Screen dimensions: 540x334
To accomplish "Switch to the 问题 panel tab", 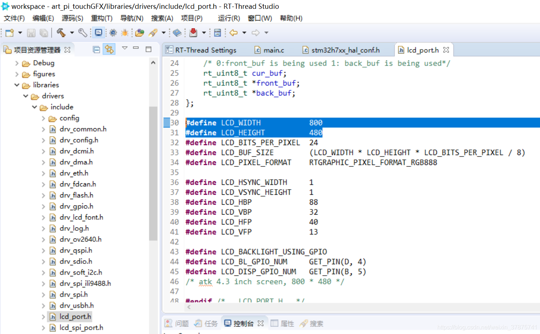I will click(x=177, y=323).
